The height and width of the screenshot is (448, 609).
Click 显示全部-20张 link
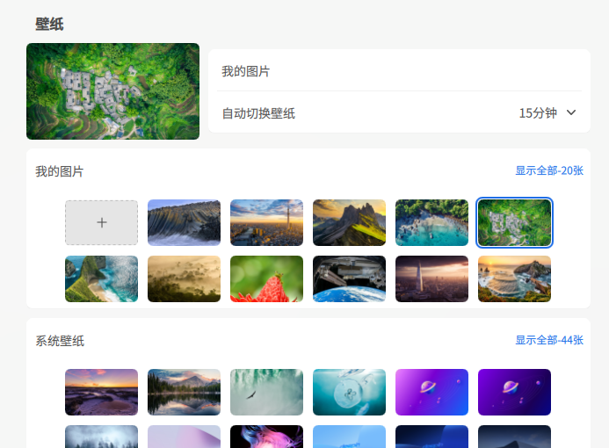pyautogui.click(x=549, y=170)
